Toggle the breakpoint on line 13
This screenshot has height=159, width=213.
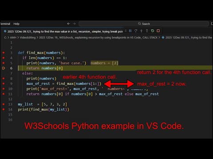[4, 104]
